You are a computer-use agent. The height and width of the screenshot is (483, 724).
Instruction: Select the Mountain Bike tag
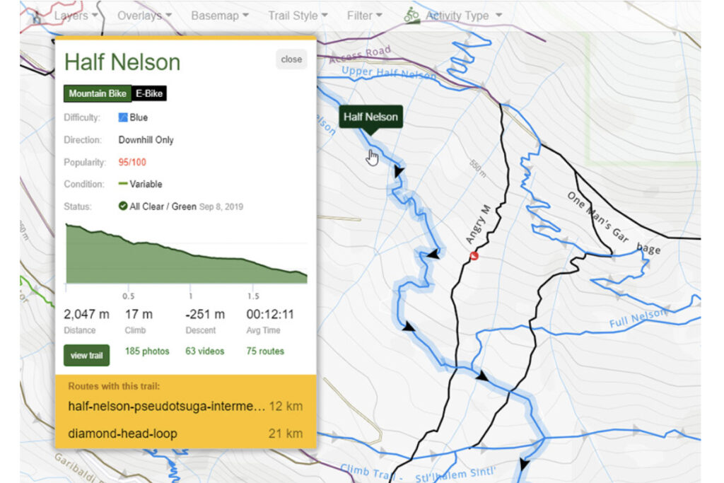(98, 93)
